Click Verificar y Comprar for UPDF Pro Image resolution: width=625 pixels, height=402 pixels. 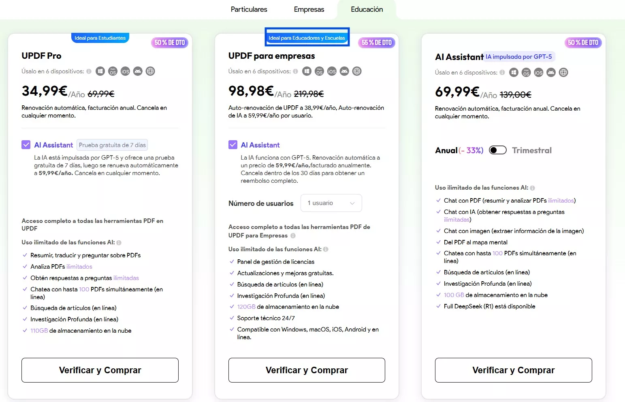tap(100, 370)
